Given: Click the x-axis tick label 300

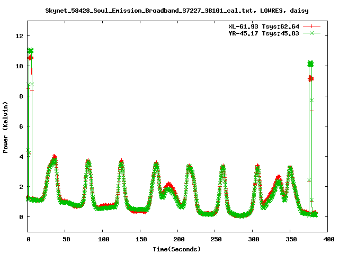Looking at the screenshot, I should coord(254,239).
